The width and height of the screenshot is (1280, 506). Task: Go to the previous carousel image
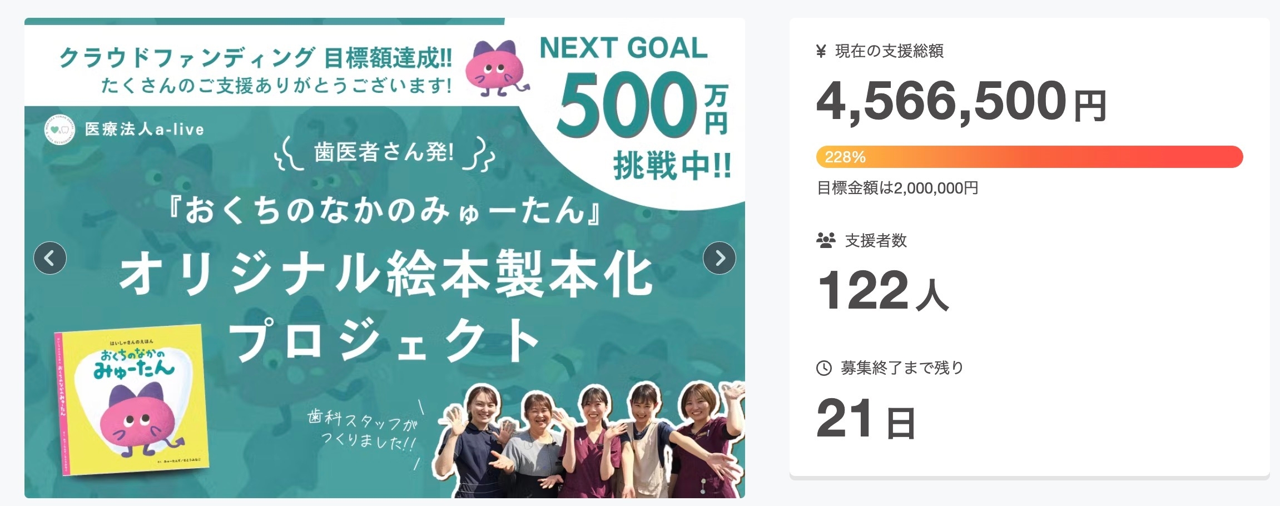pos(50,259)
